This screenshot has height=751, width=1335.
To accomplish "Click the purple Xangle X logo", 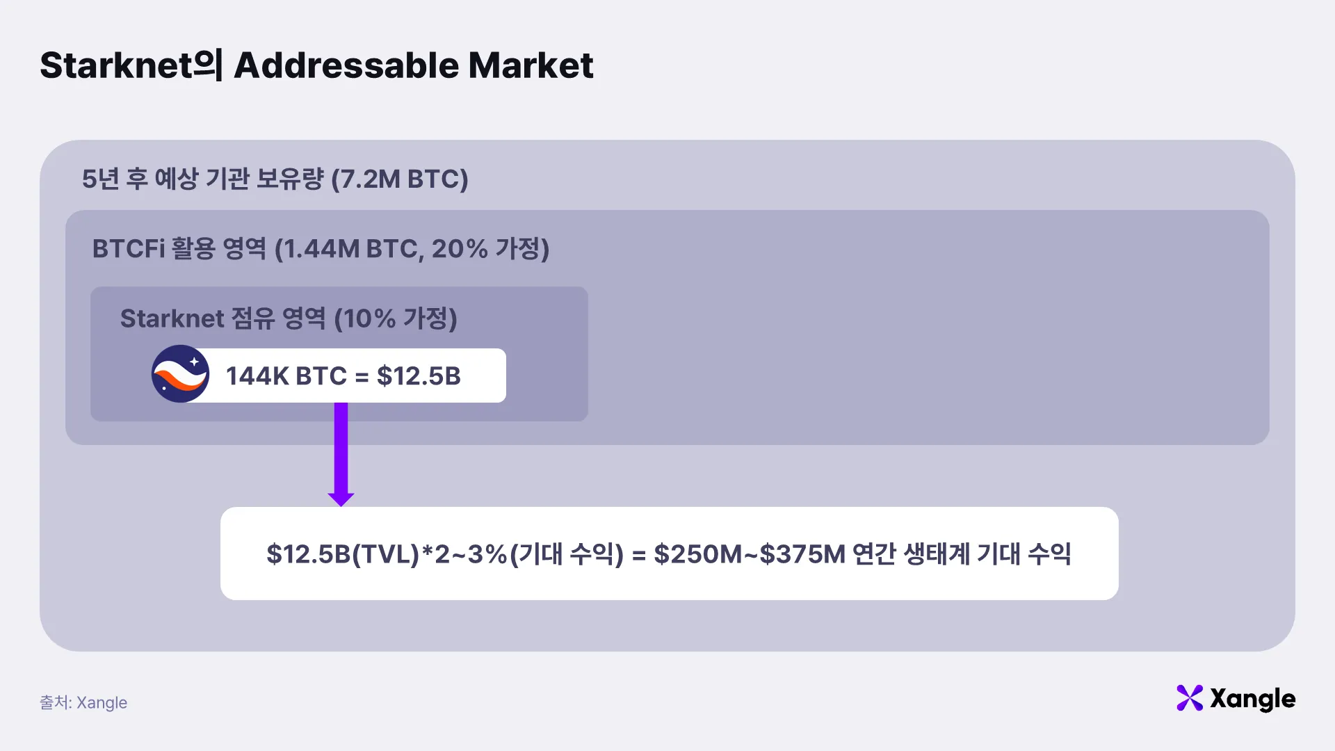I will (x=1190, y=698).
